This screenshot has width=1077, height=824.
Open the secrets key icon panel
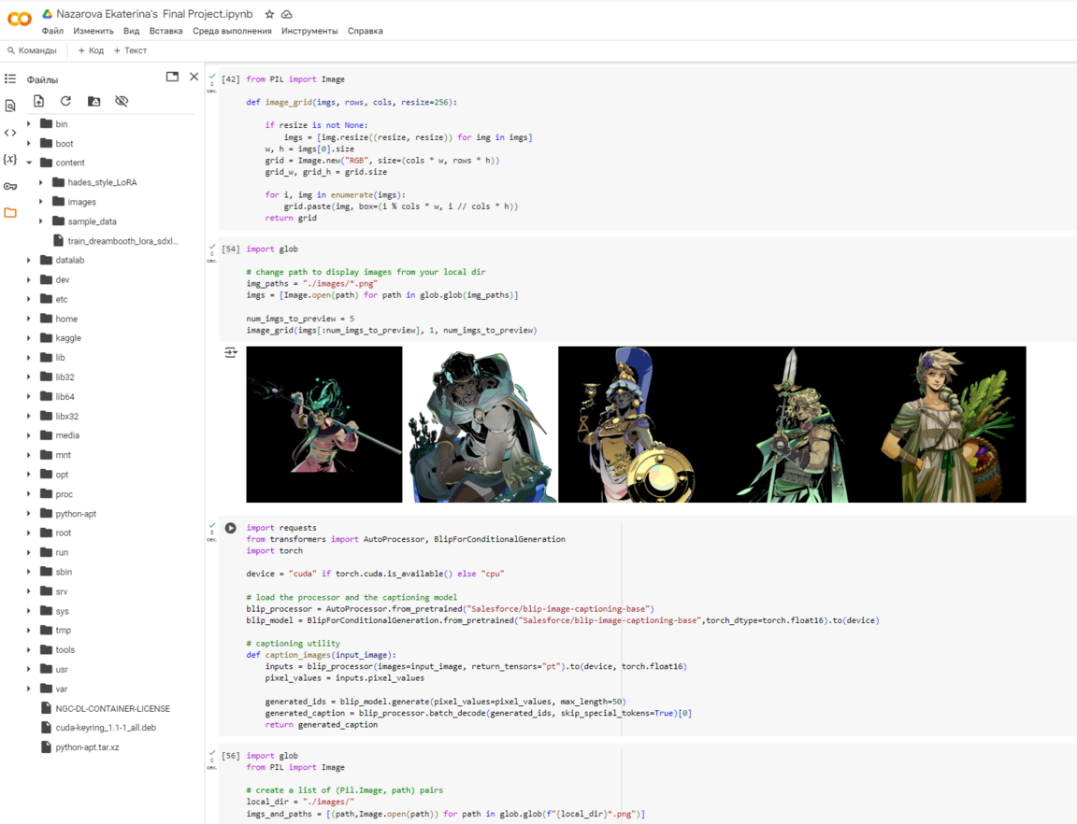(x=10, y=187)
